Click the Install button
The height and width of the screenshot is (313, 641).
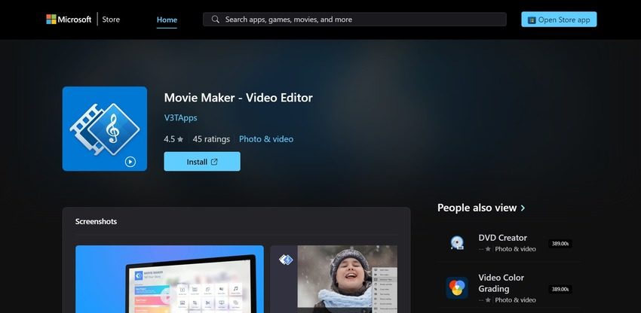click(x=202, y=162)
